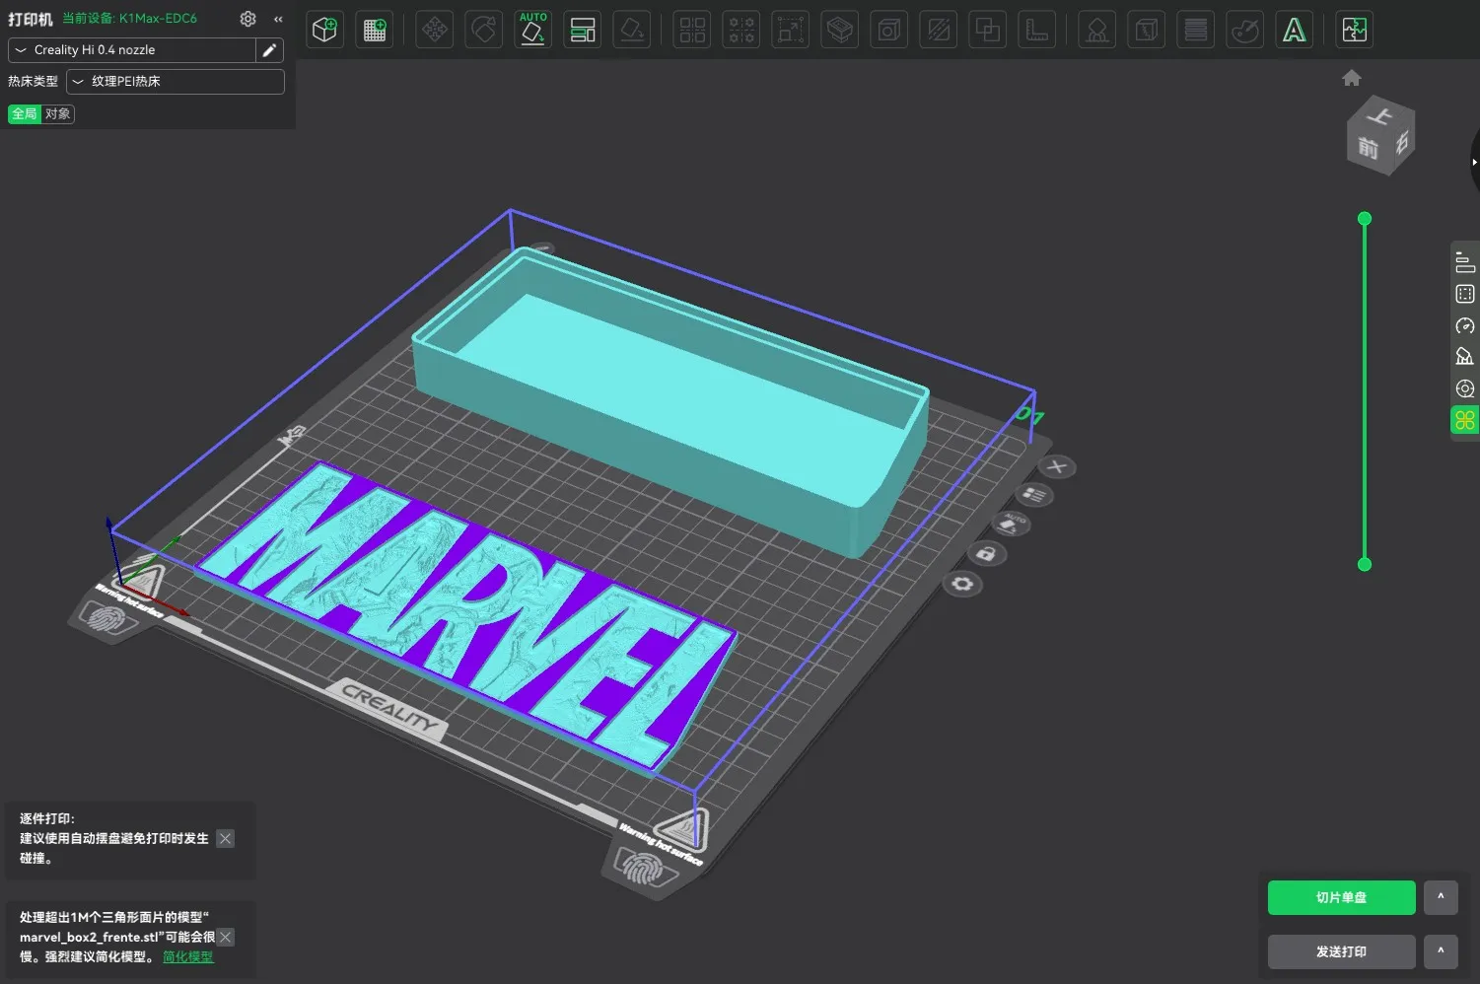1480x984 pixels.
Task: Open the Assembly View puzzle icon
Action: point(1355,30)
